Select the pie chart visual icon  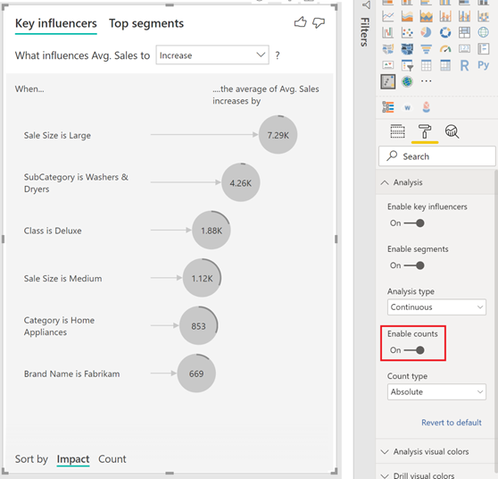(426, 32)
